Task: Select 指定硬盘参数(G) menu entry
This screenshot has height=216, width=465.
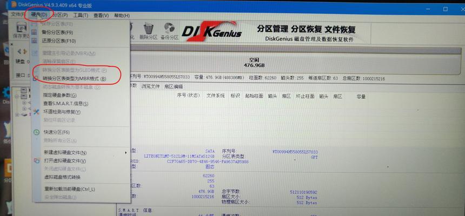Action: tap(60, 96)
